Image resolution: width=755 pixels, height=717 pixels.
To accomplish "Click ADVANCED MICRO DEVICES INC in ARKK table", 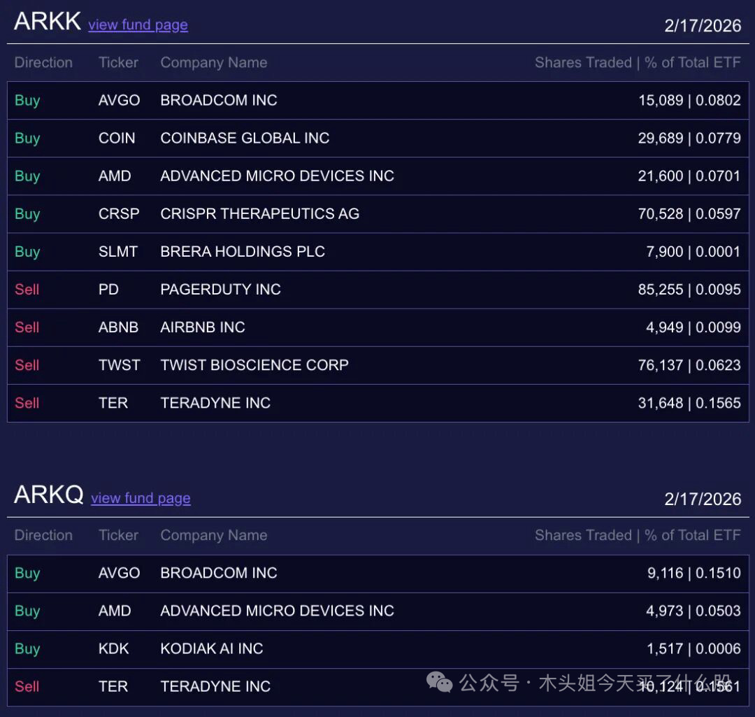I will [277, 176].
